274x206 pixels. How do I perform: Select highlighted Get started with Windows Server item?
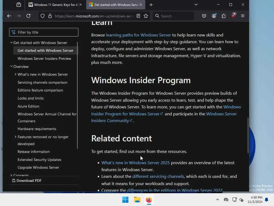[45, 50]
